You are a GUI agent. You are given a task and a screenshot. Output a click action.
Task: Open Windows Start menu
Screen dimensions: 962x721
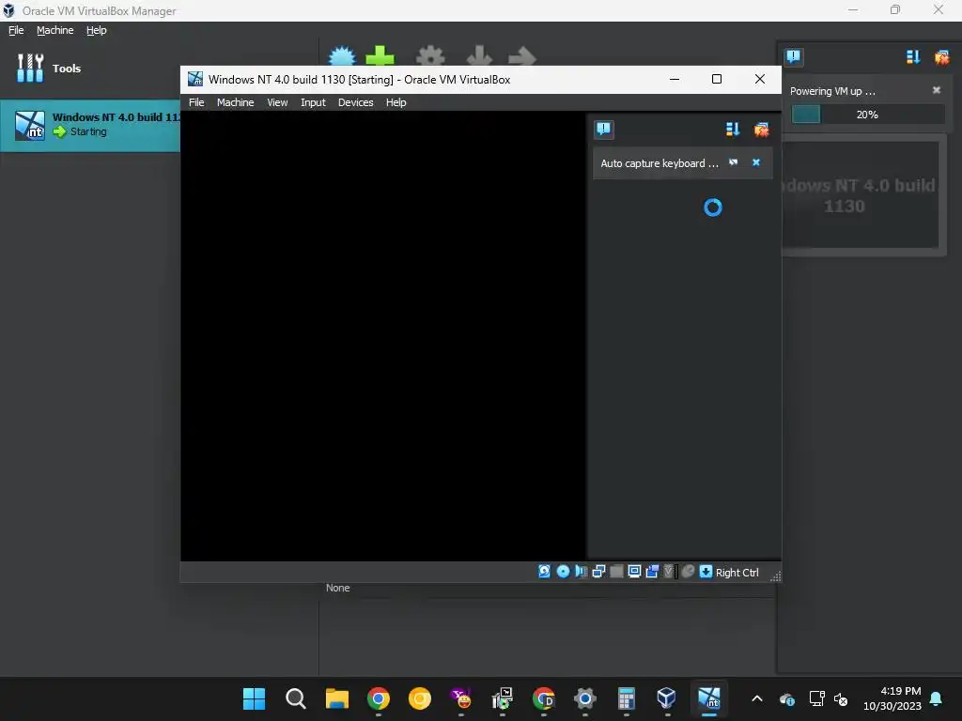click(254, 698)
